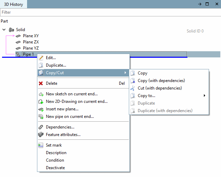221x177 pixels.
Task: Click the Insert new plane icon
Action: point(41,109)
